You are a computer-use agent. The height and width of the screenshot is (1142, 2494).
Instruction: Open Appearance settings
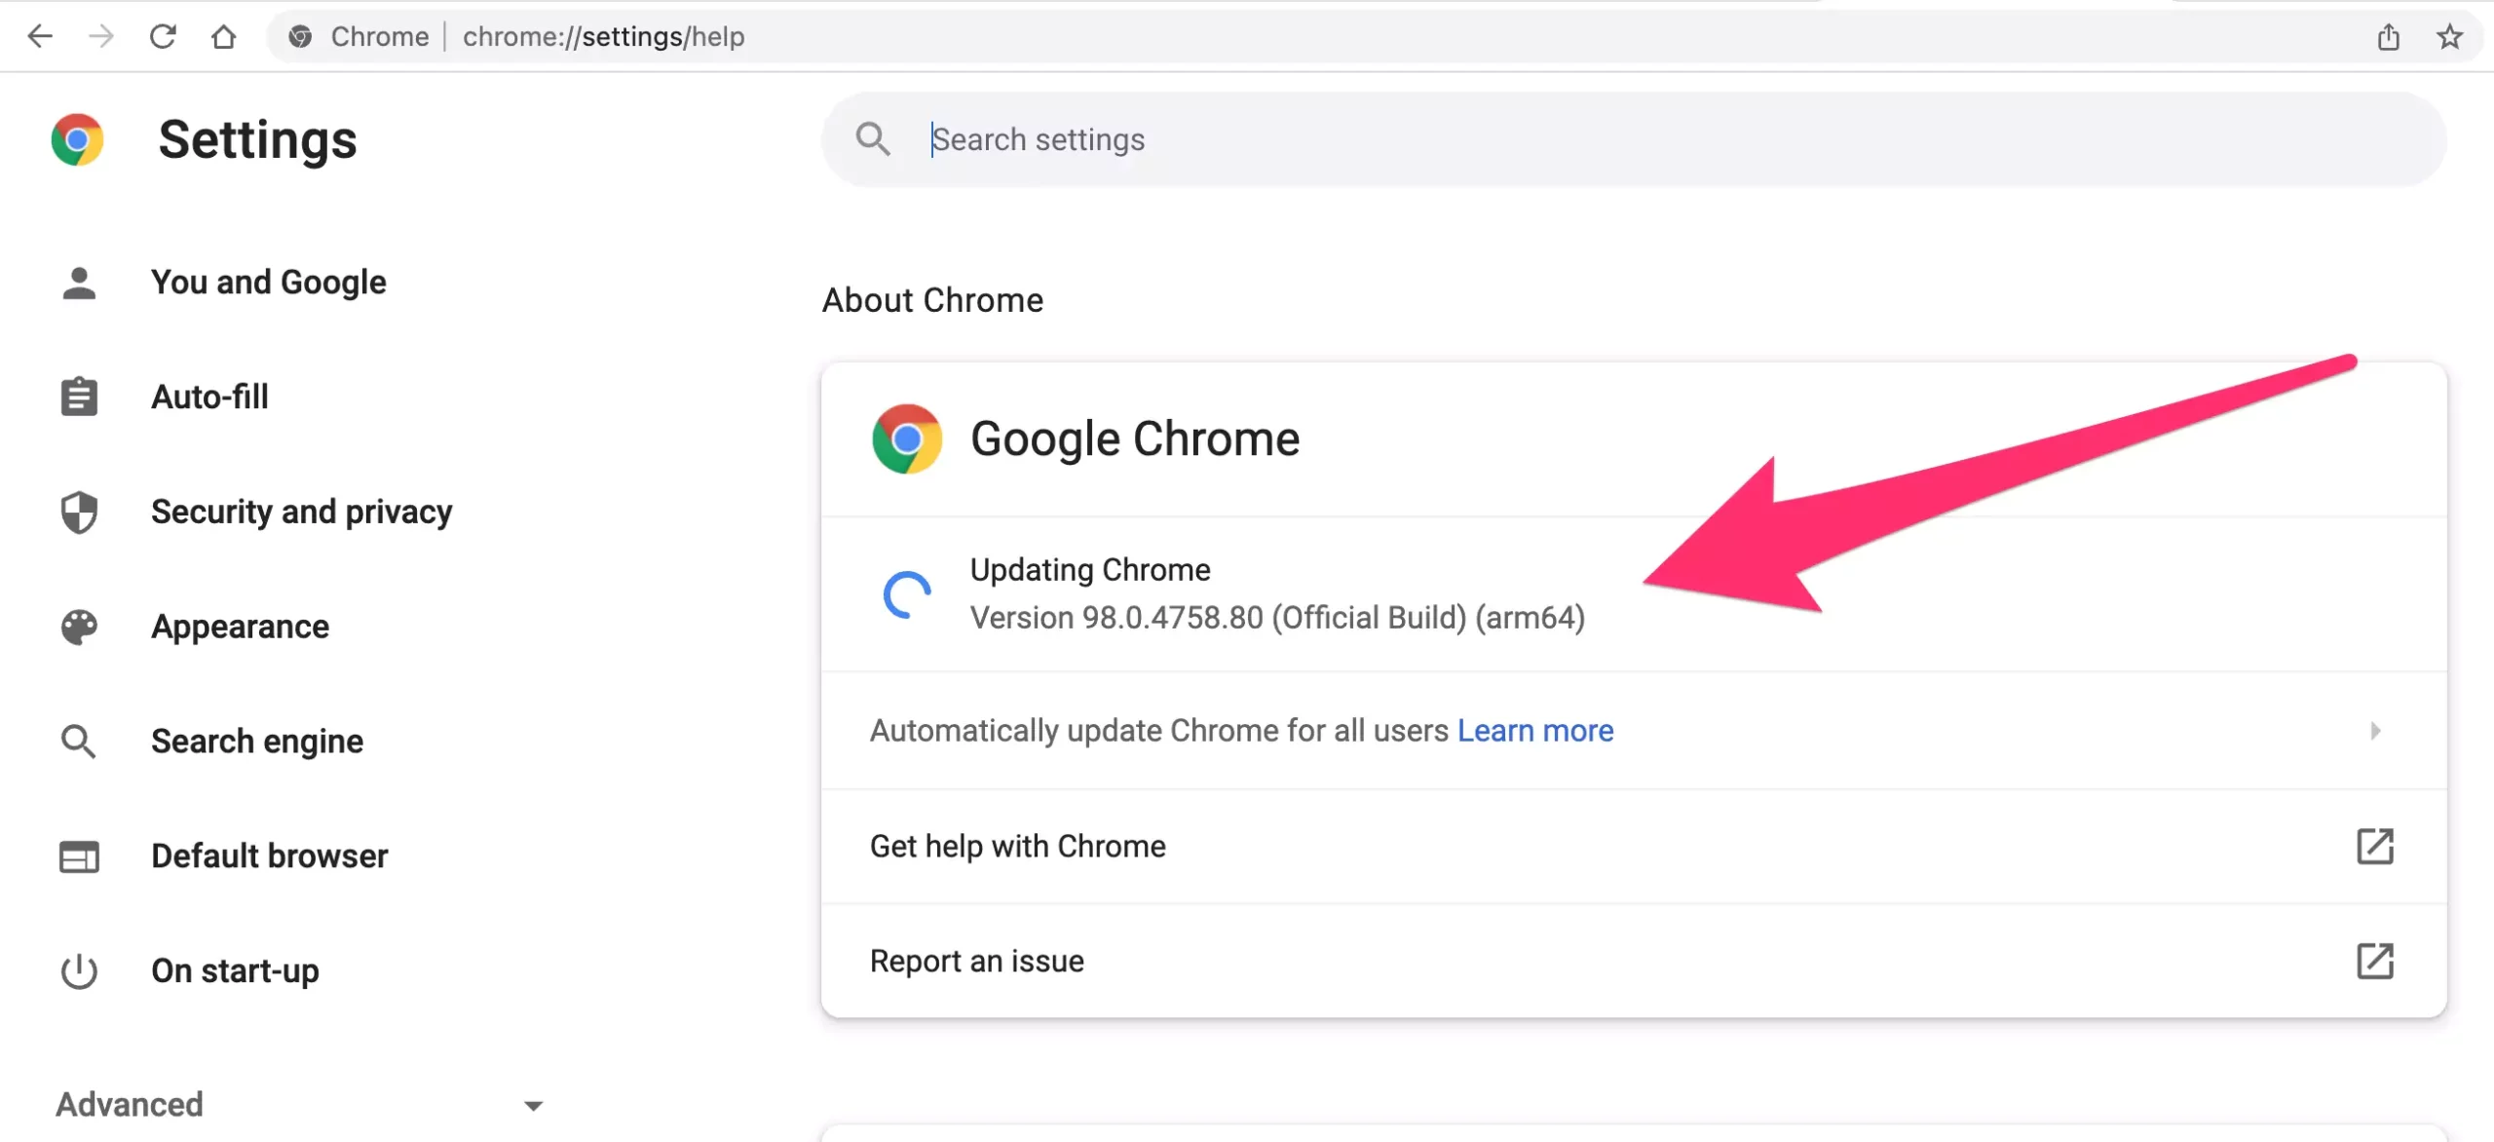click(x=240, y=627)
